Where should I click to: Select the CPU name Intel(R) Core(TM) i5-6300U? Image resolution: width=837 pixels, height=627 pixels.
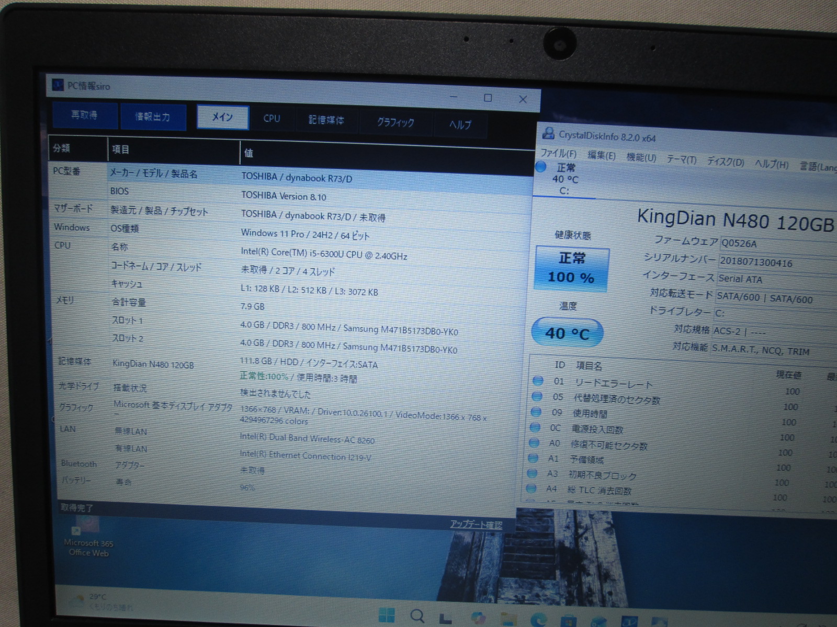pyautogui.click(x=324, y=254)
